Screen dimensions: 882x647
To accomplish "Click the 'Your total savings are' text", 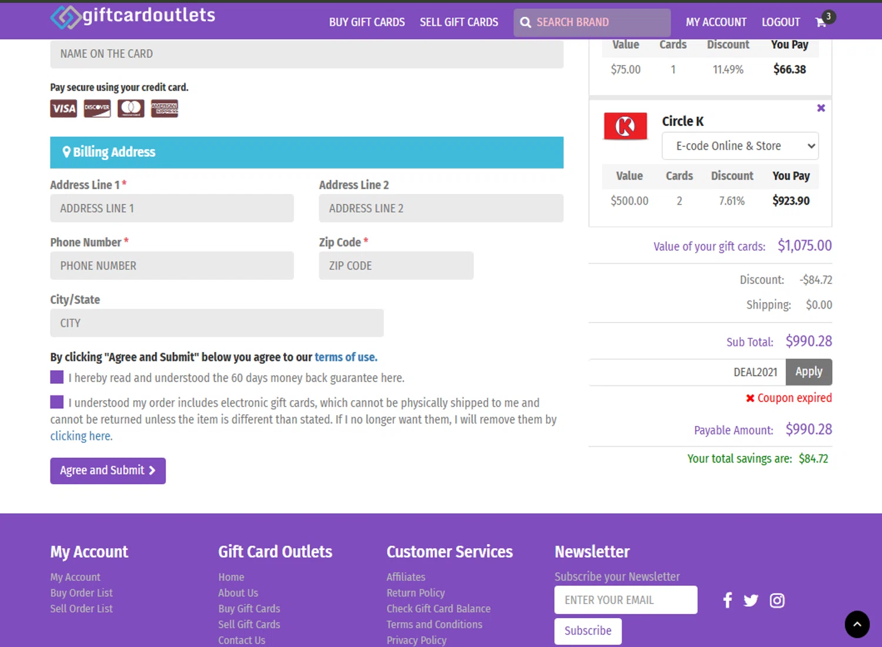I will click(x=740, y=458).
